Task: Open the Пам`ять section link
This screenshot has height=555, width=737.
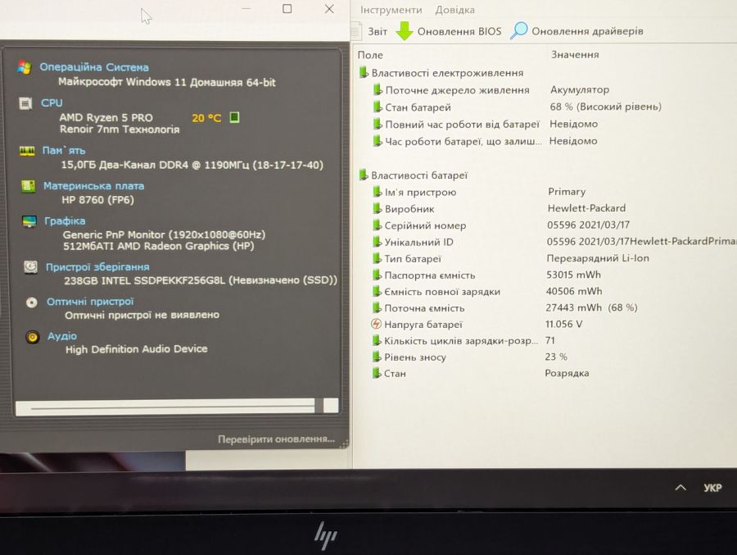Action: tap(64, 150)
